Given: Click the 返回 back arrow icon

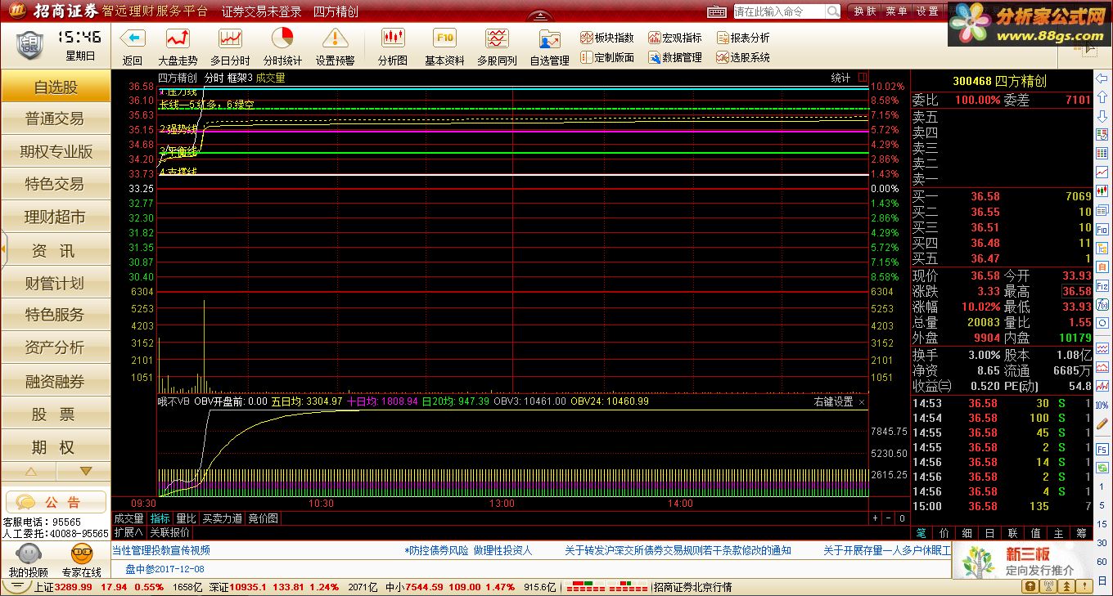Looking at the screenshot, I should coord(132,38).
